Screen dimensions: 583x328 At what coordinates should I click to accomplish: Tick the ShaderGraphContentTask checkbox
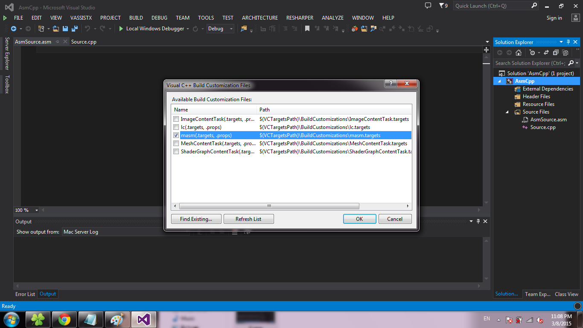click(176, 152)
